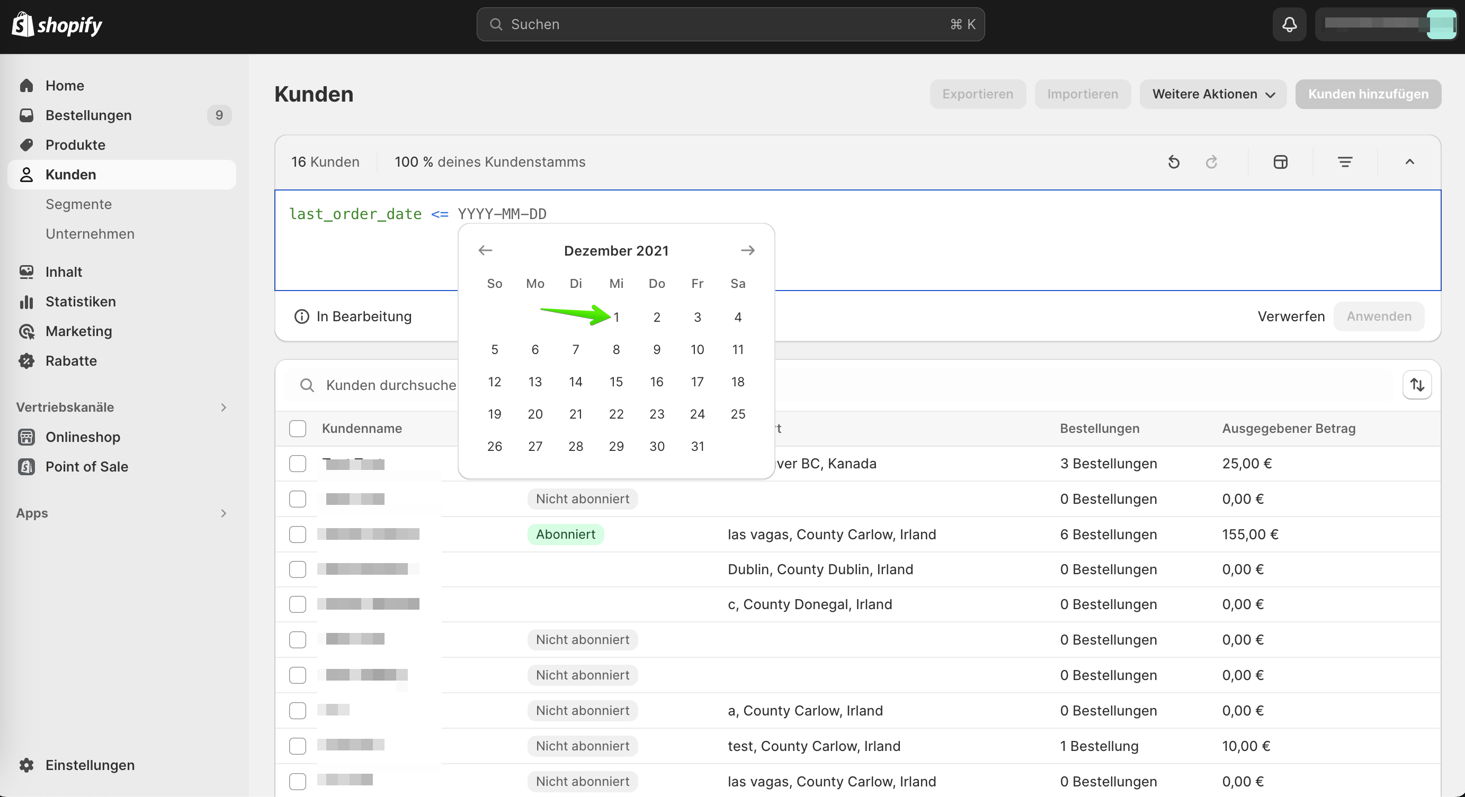This screenshot has width=1465, height=797.
Task: Open Segmente under Kunden
Action: 78,204
